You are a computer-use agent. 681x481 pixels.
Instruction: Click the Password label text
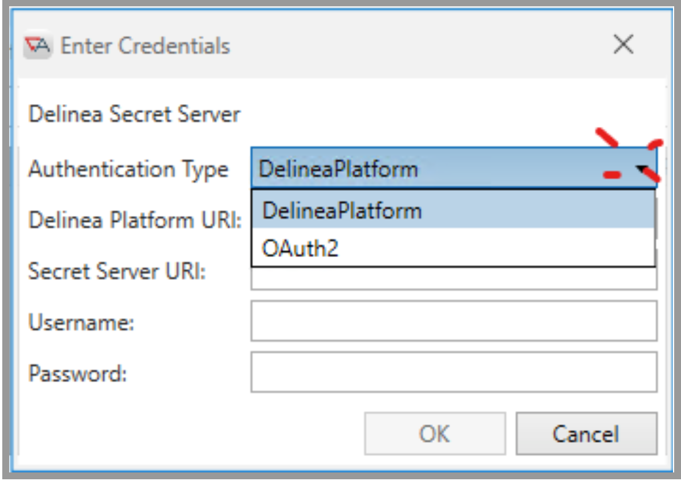point(77,374)
